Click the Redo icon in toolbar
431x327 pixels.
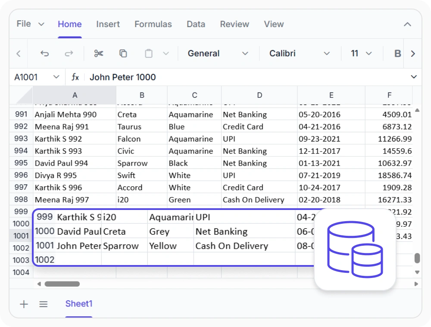(x=69, y=53)
